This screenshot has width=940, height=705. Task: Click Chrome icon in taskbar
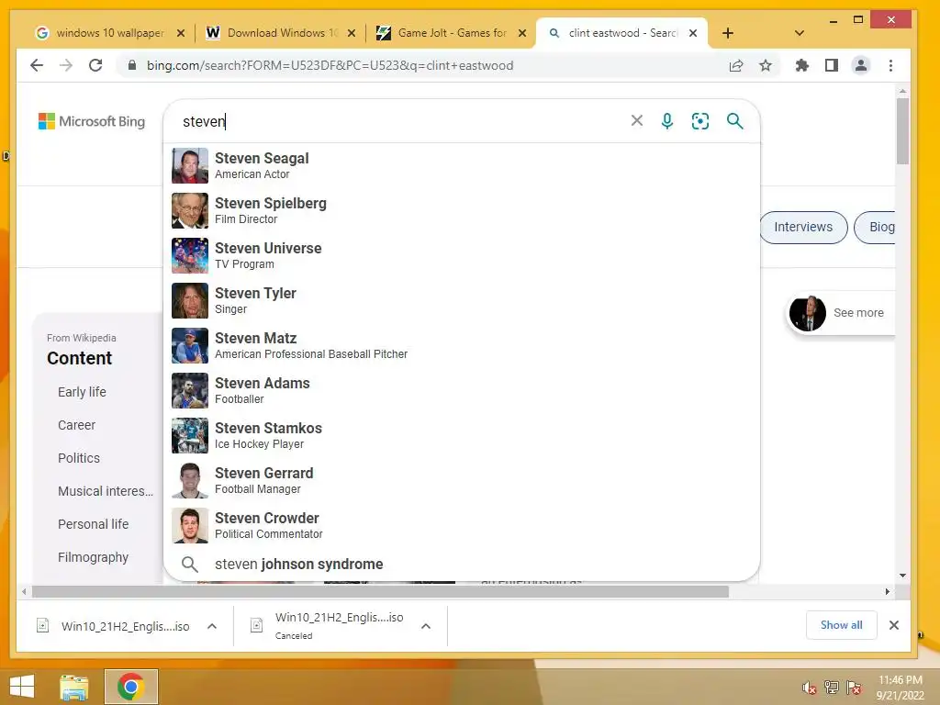(130, 687)
